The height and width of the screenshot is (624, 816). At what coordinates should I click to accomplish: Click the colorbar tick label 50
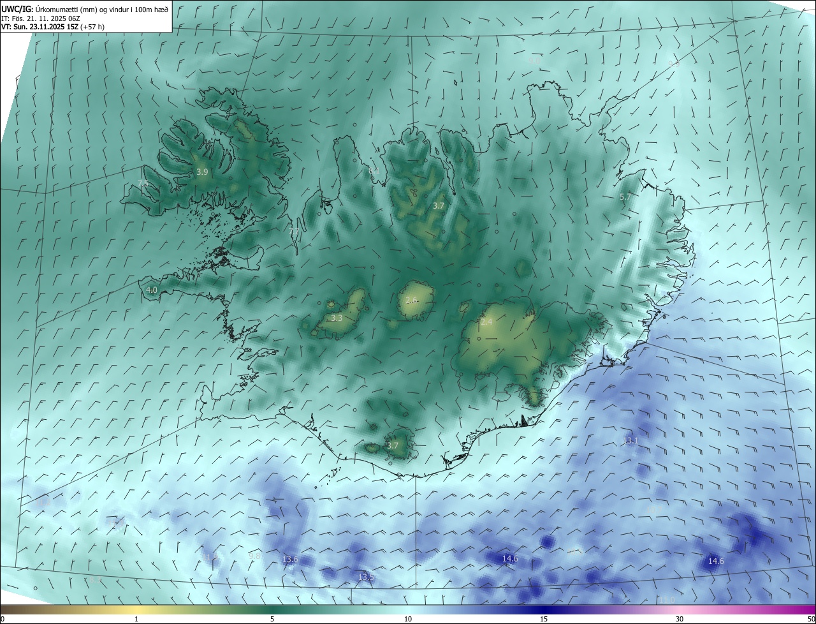coord(811,619)
